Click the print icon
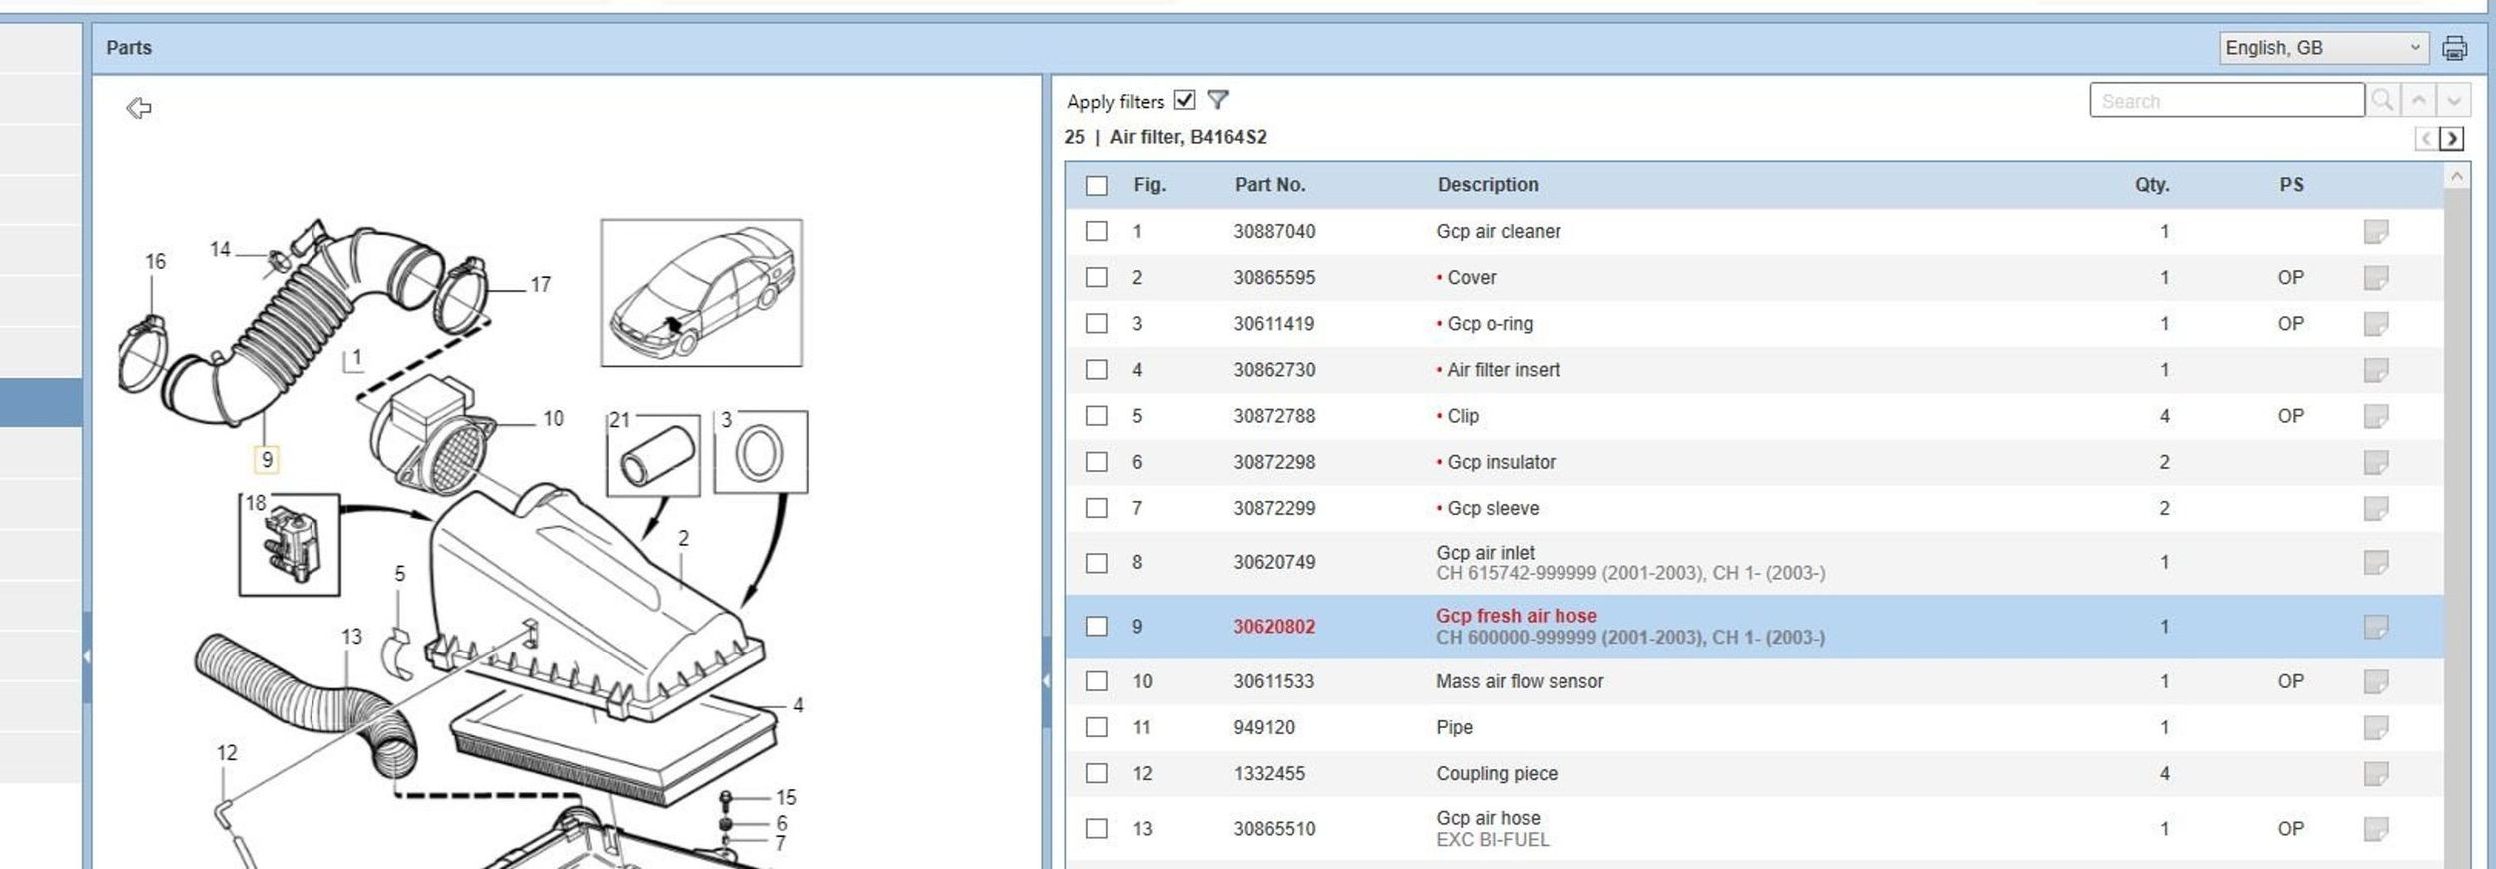 [2454, 48]
